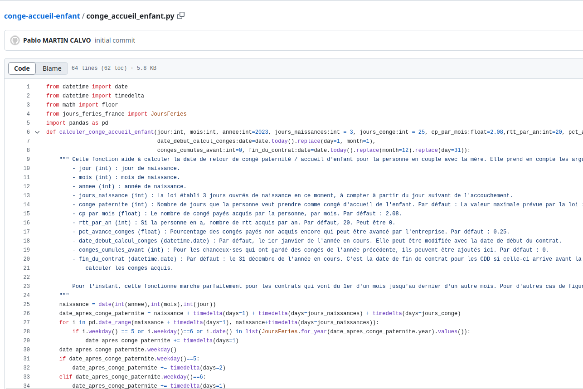Switch to the Blame view tab

(52, 68)
